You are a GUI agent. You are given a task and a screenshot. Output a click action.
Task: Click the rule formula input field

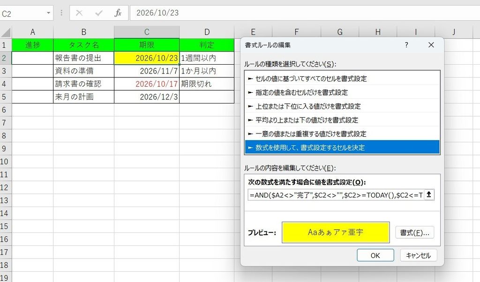coord(336,195)
